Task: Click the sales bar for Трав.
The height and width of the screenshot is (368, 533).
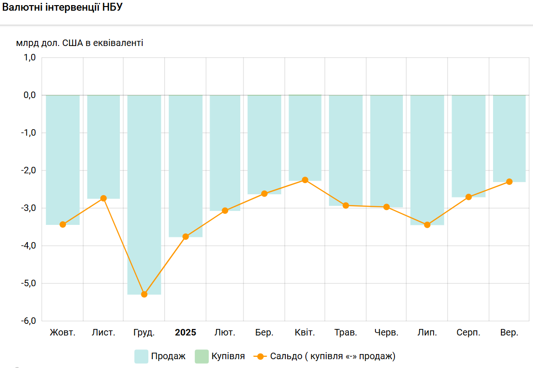Action: [x=346, y=149]
